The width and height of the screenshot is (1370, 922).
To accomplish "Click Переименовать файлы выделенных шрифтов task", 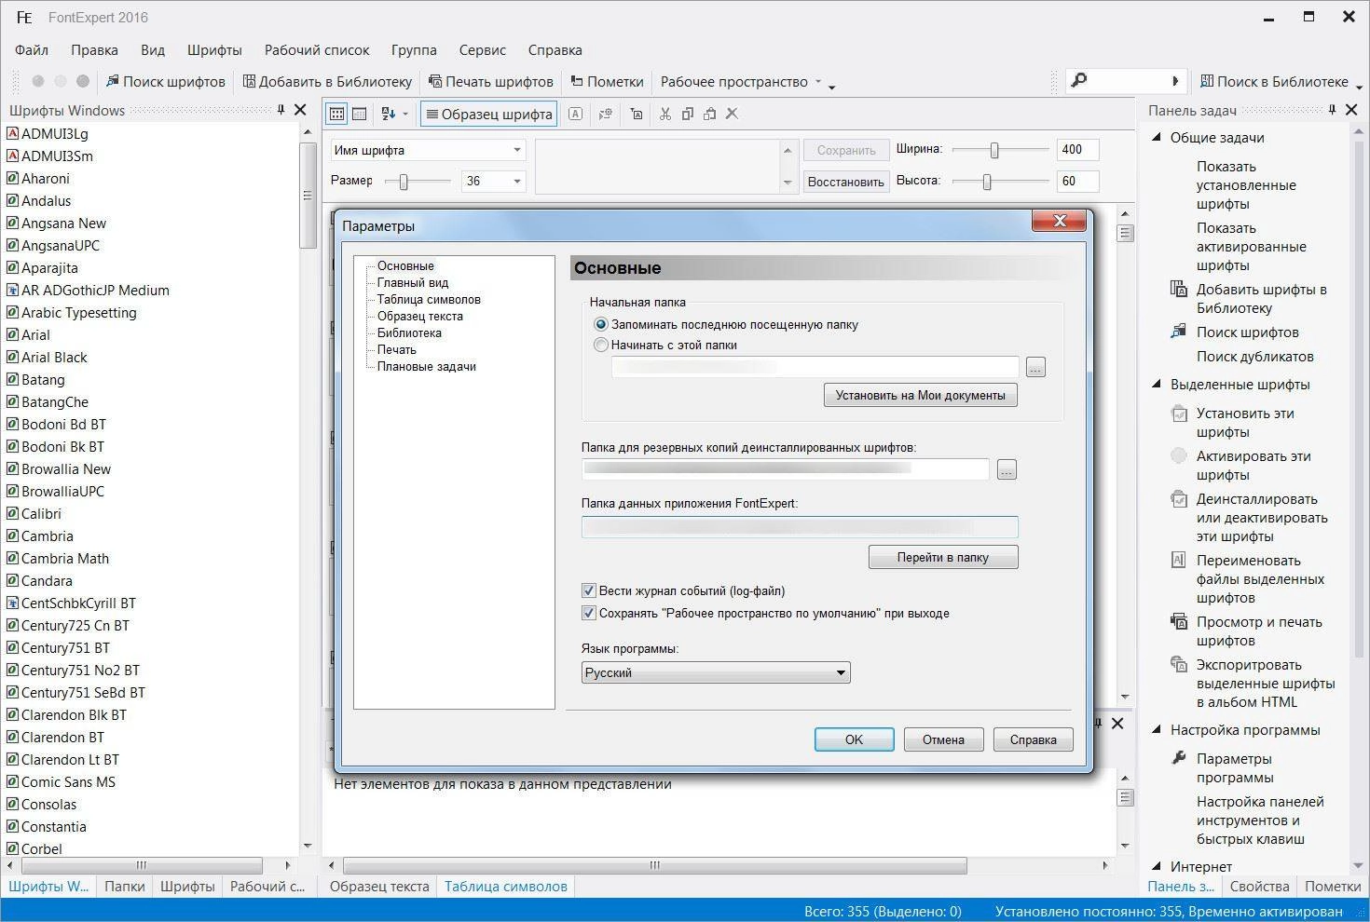I will pos(1260,578).
